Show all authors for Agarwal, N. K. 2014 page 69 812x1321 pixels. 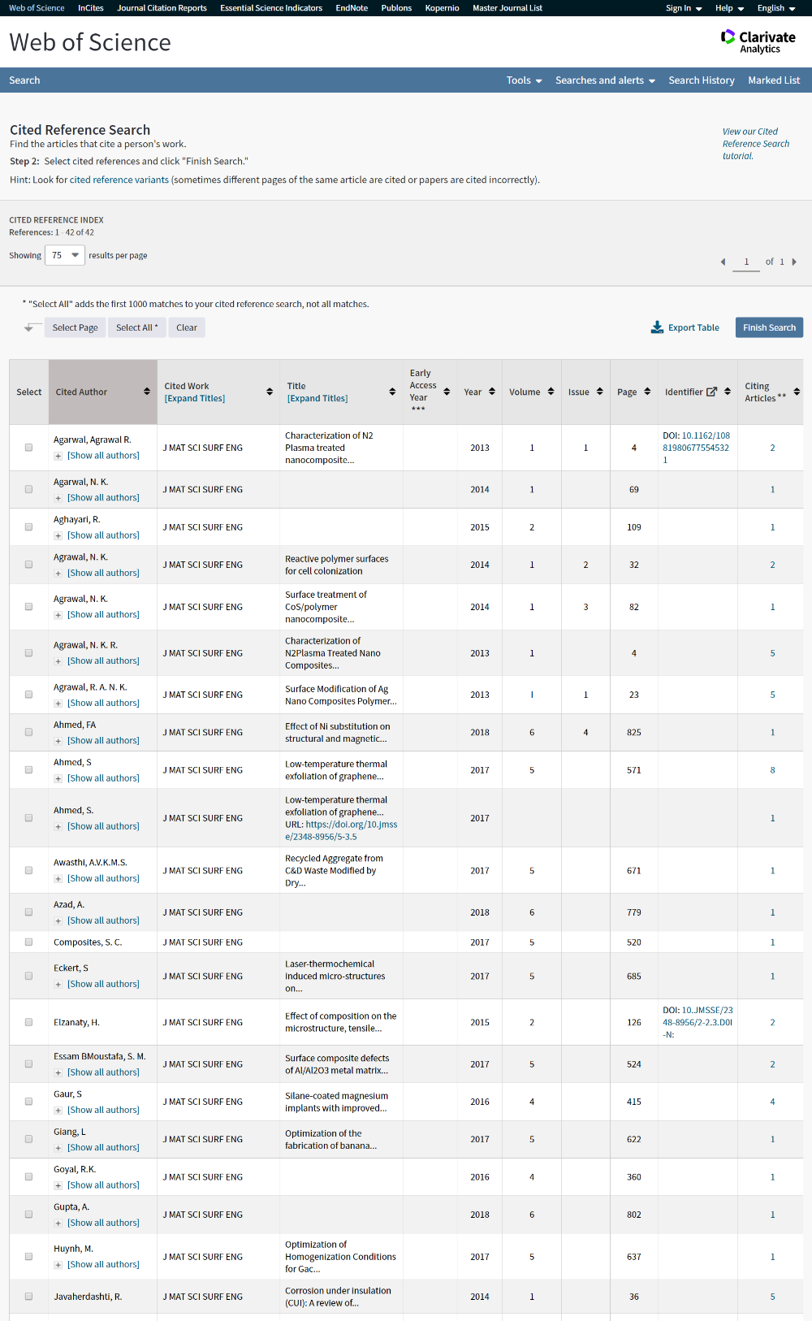point(103,498)
